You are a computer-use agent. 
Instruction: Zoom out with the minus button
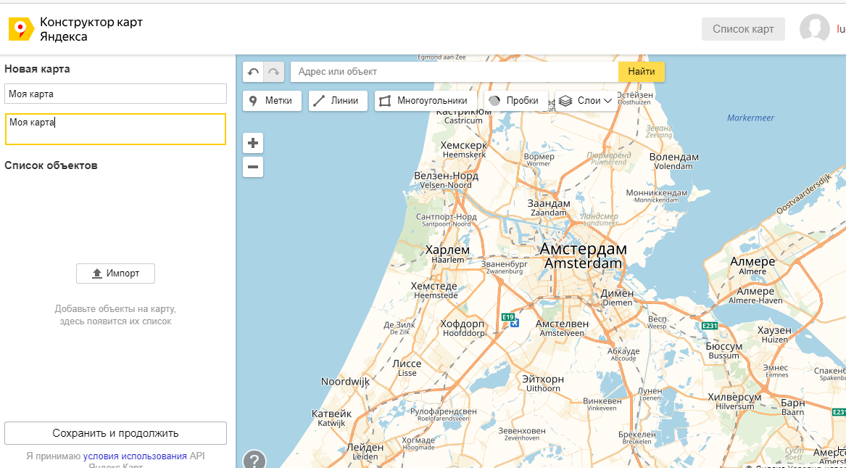253,168
